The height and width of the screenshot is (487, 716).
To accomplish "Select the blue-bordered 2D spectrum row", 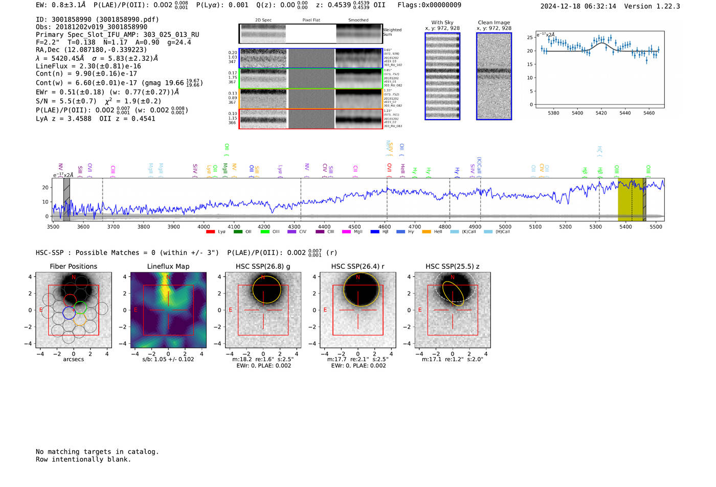I will pyautogui.click(x=310, y=58).
